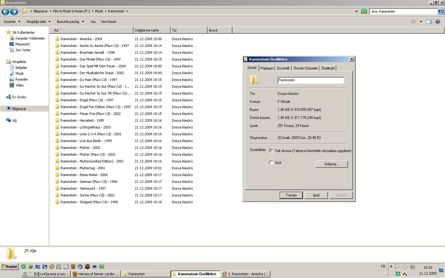
Task: Click the Ara: Rammstein search box
Action: click(403, 11)
